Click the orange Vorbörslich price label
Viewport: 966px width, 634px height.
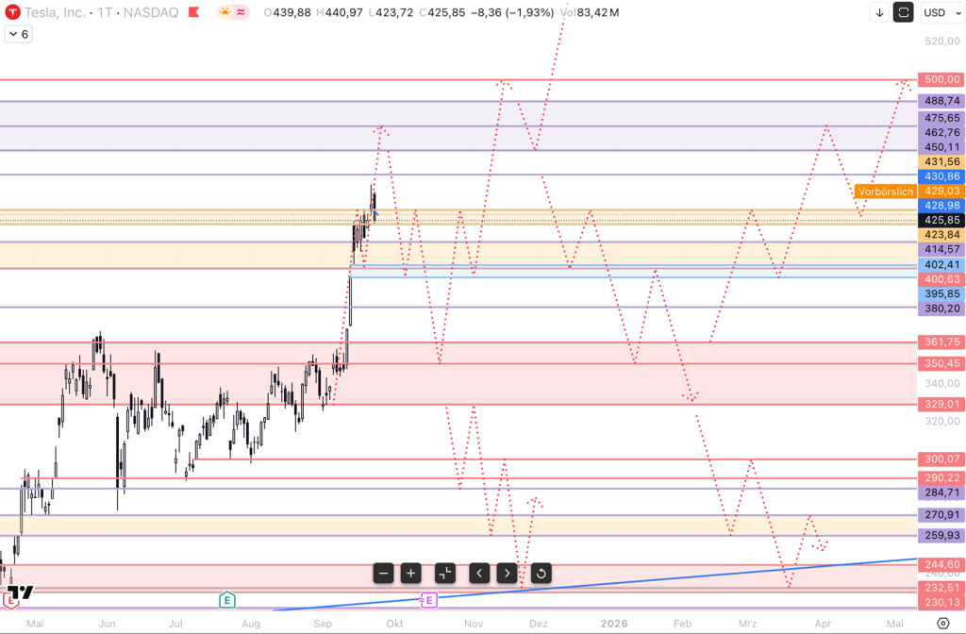coord(885,192)
